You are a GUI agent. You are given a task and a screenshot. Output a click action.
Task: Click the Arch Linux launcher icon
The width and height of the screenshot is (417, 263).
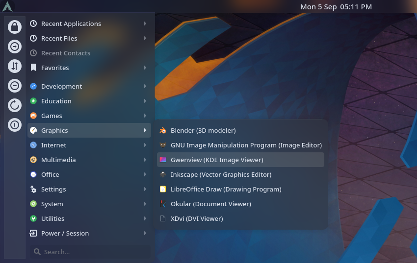coord(7,6)
